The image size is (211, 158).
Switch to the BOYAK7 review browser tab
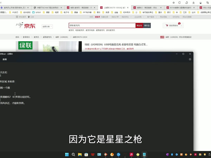coord(48,8)
